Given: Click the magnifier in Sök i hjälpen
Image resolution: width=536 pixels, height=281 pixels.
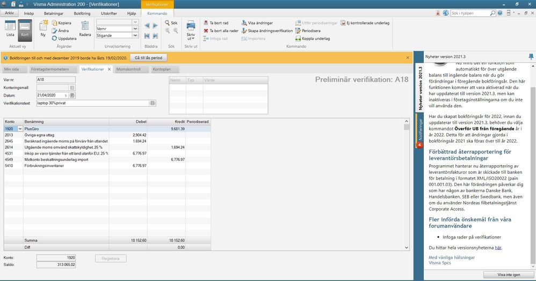Looking at the screenshot, I should coord(492,13).
